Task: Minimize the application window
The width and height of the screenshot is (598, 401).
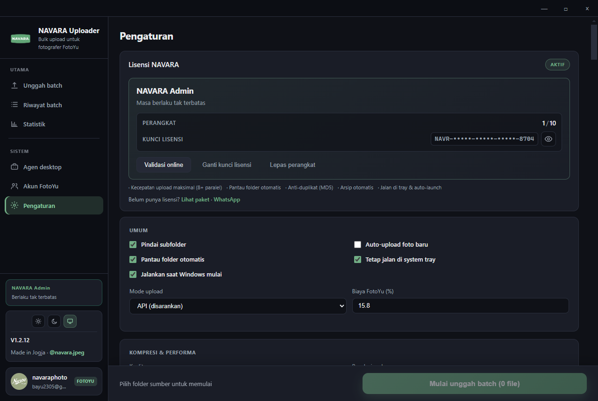Action: click(544, 8)
